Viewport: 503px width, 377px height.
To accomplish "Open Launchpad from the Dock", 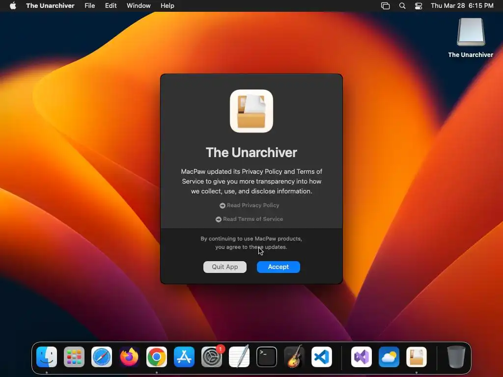I will click(74, 357).
